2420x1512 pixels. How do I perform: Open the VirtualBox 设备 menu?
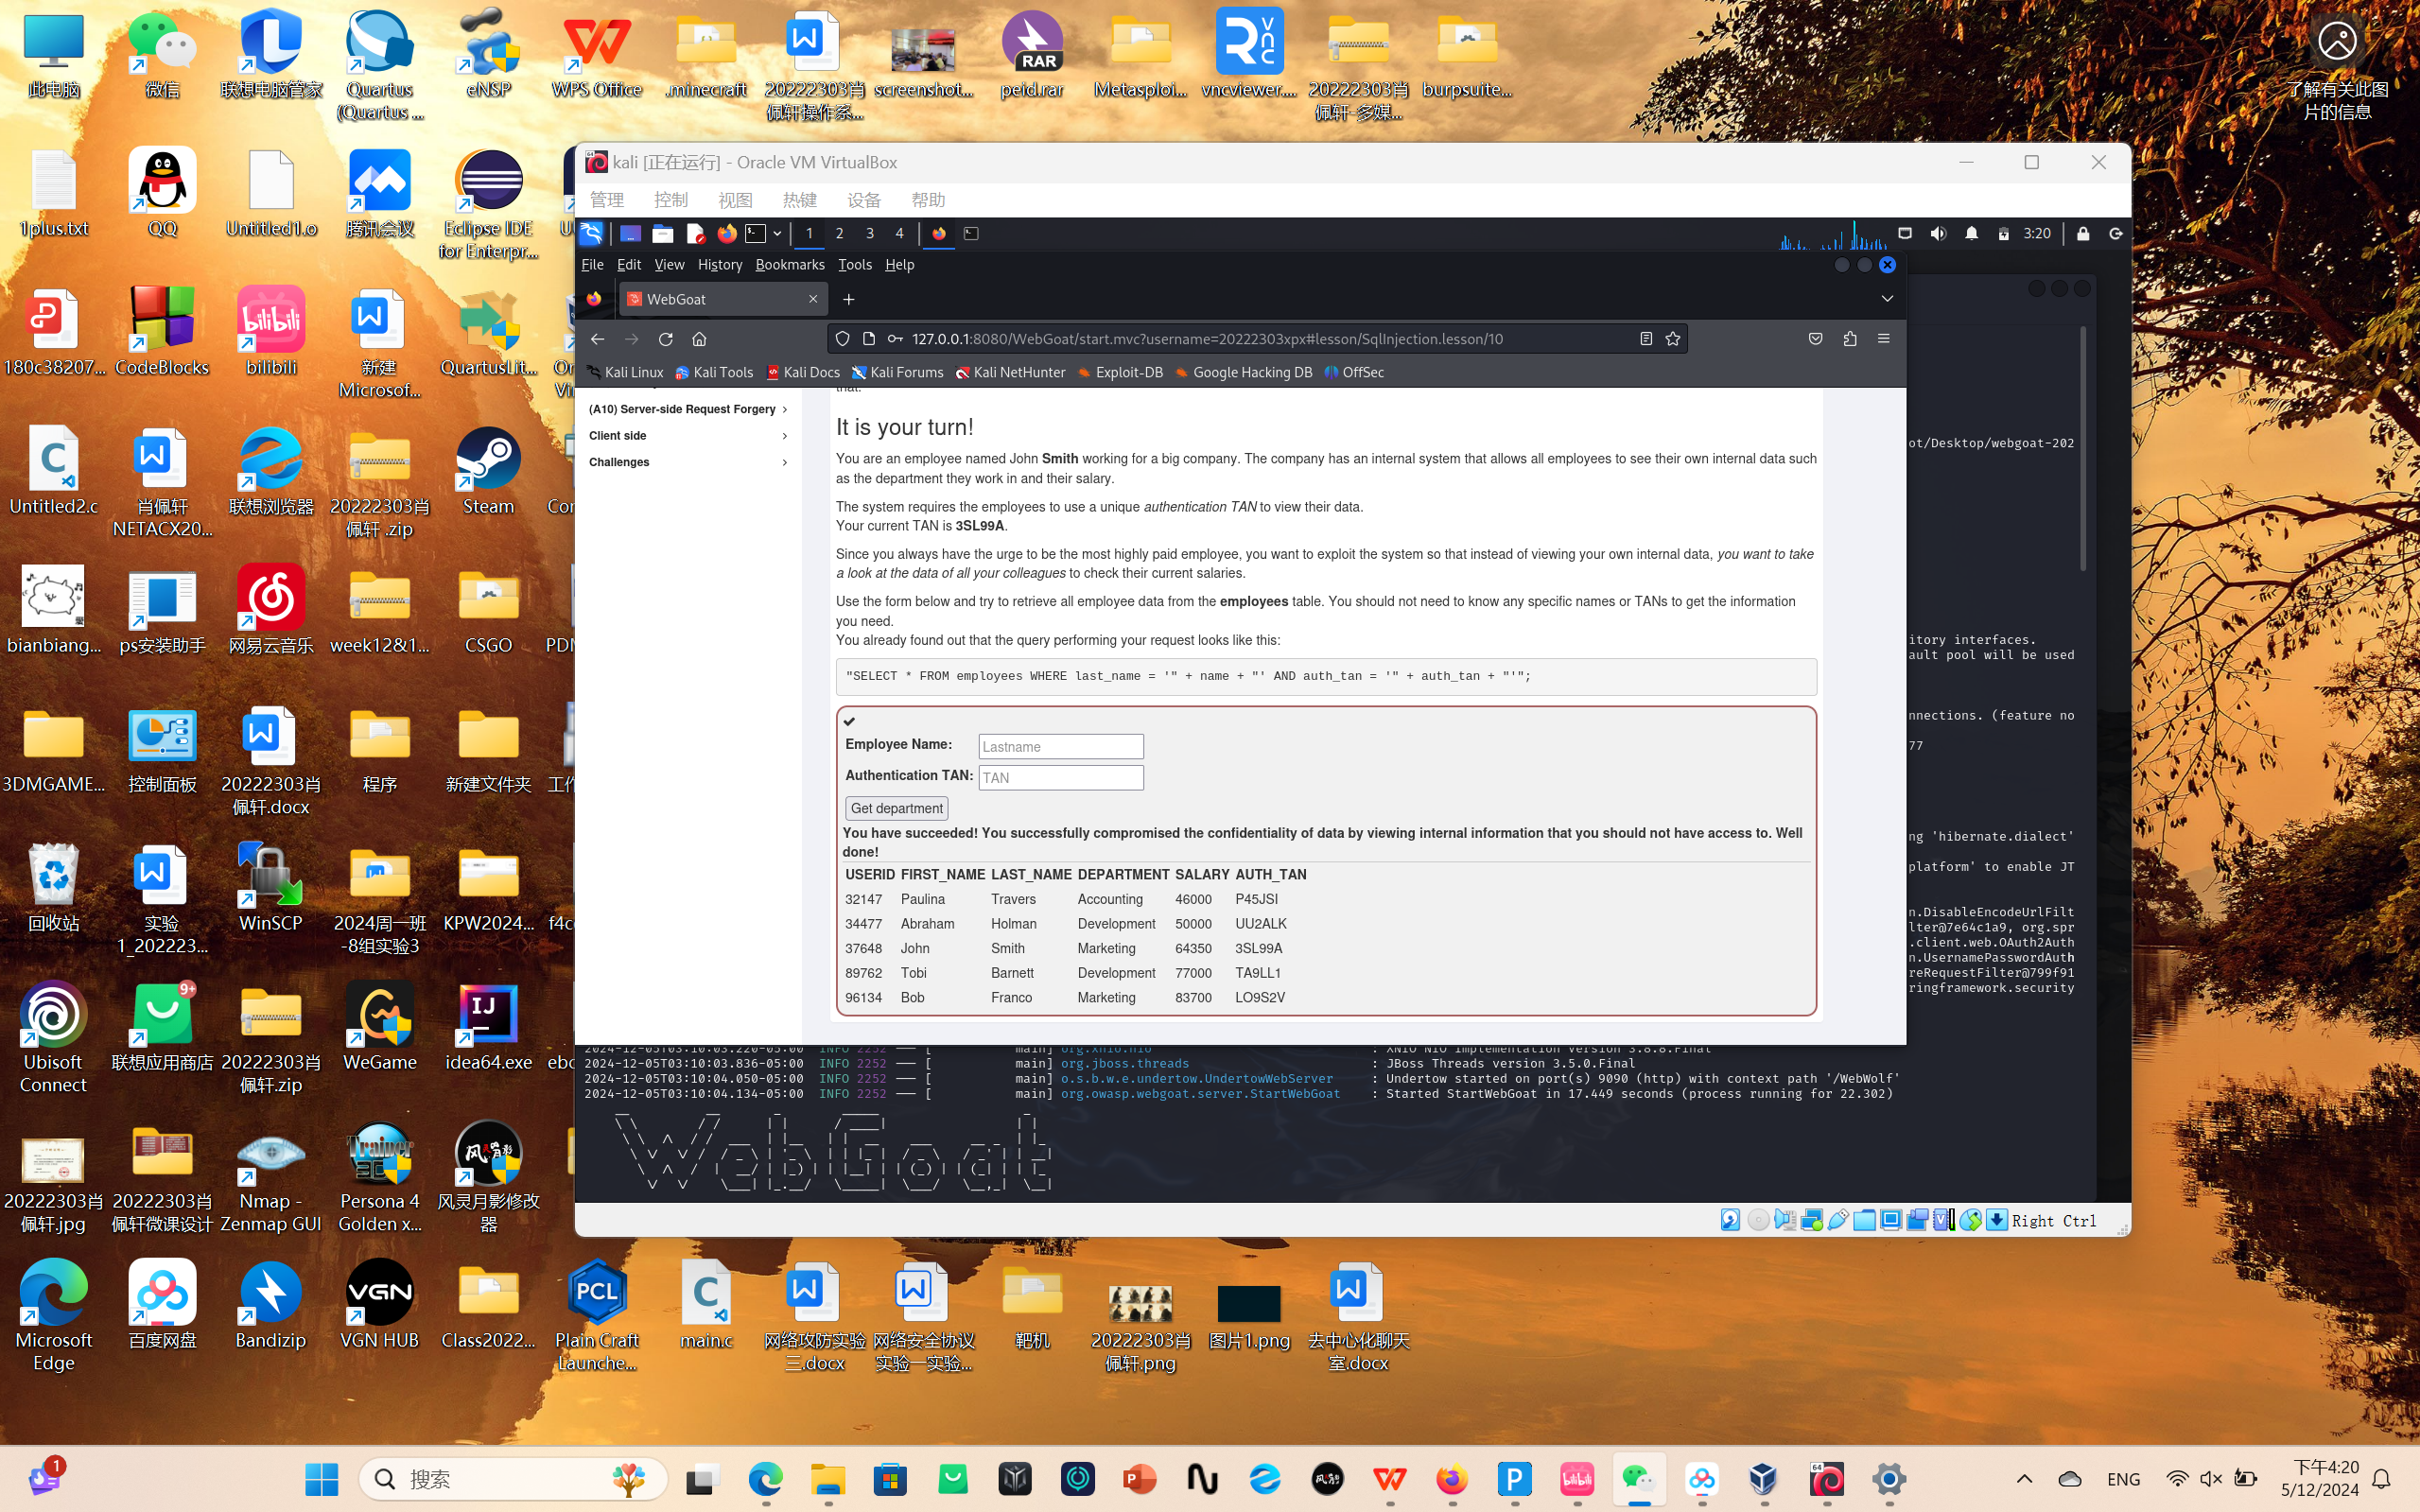click(863, 200)
